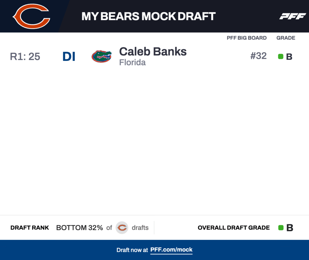Image resolution: width=309 pixels, height=260 pixels.
Task: Select the Caleb Banks player name
Action: [153, 52]
